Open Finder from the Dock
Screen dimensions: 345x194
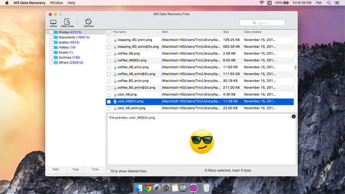click(138, 188)
